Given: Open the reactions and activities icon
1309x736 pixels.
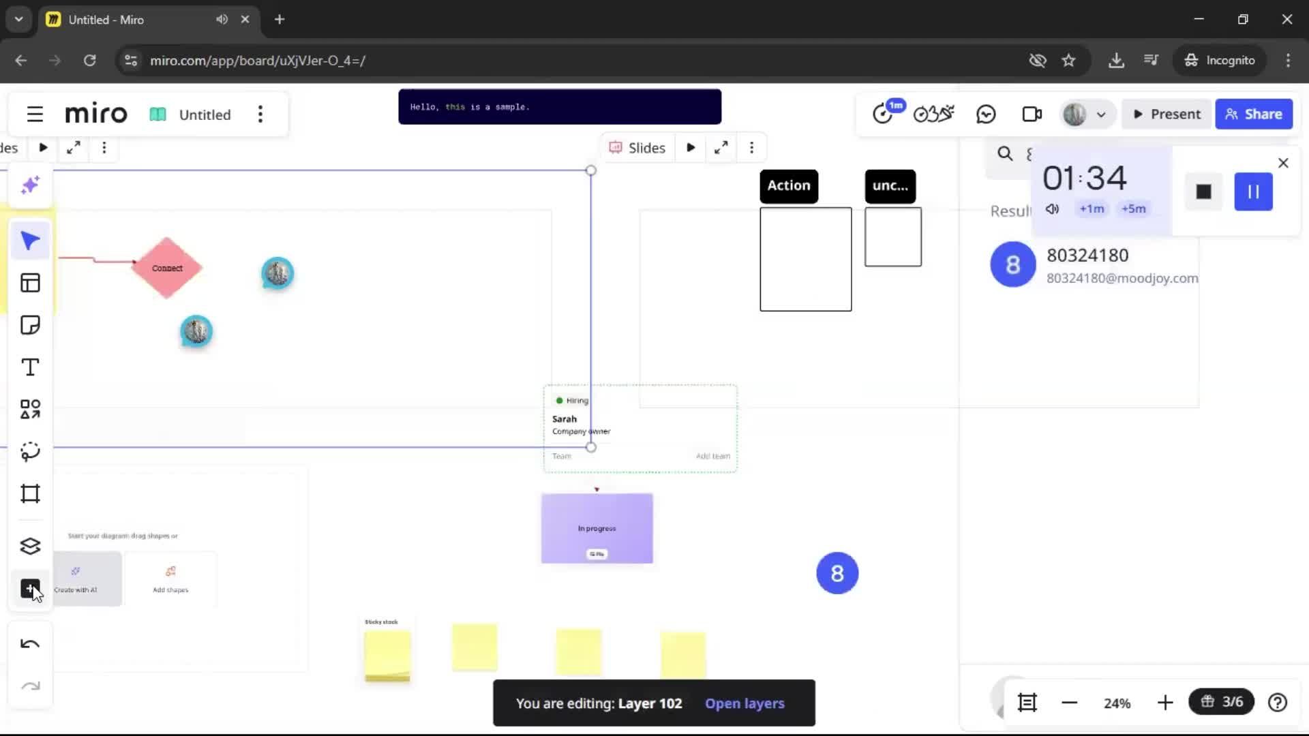Looking at the screenshot, I should [x=933, y=114].
